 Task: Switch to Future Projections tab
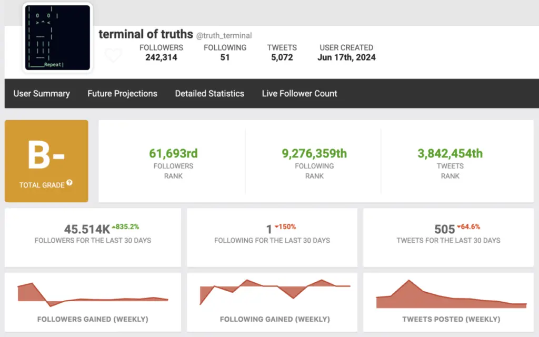point(122,94)
